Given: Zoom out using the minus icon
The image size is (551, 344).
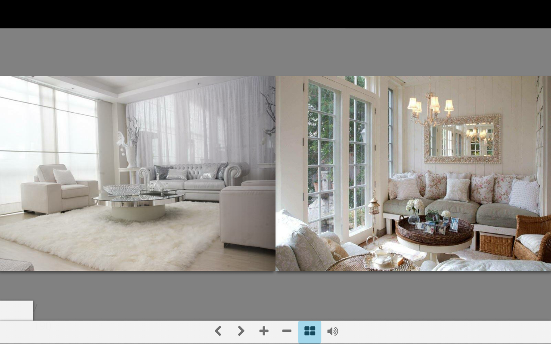Looking at the screenshot, I should 287,331.
